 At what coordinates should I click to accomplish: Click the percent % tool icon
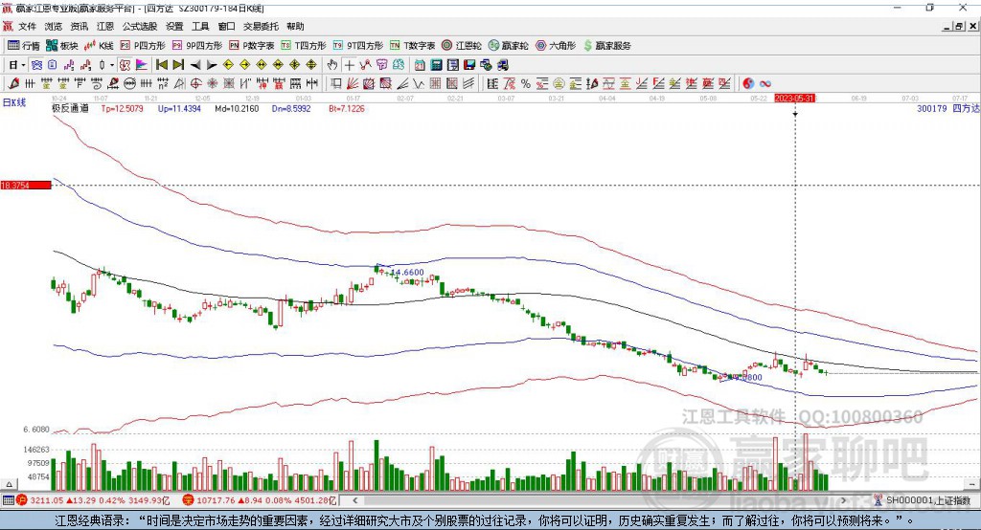[x=526, y=84]
